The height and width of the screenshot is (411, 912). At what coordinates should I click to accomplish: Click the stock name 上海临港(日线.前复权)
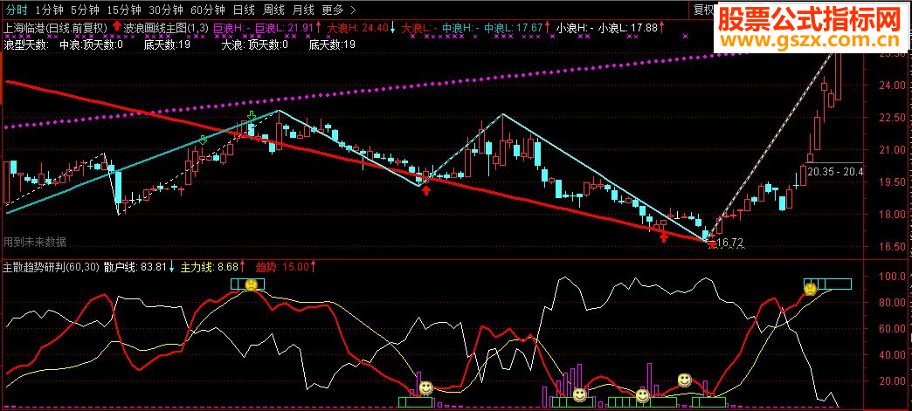(57, 27)
